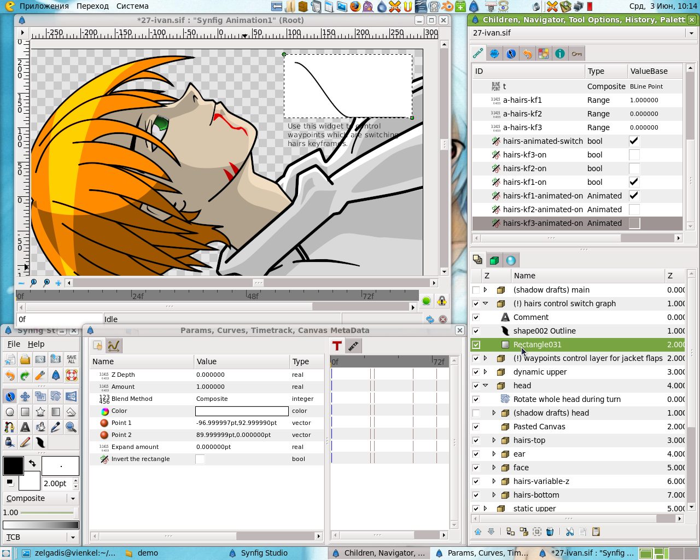Screen dimensions: 700x560
Task: Enable the (shadow drafts) main layer checkbox
Action: pyautogui.click(x=476, y=290)
